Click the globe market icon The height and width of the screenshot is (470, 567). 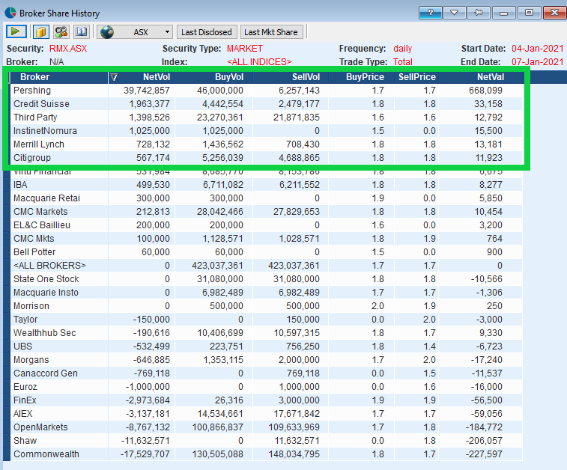pyautogui.click(x=107, y=31)
